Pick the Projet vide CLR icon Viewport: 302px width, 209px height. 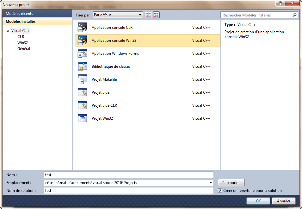[82, 105]
